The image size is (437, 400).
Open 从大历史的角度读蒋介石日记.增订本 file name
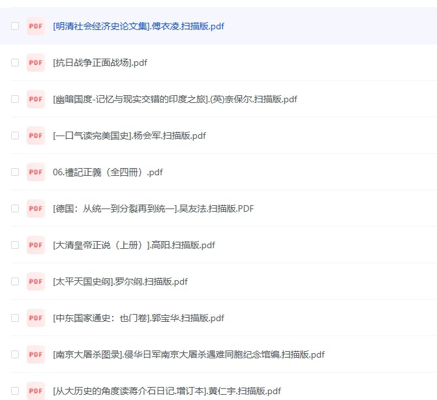[167, 391]
